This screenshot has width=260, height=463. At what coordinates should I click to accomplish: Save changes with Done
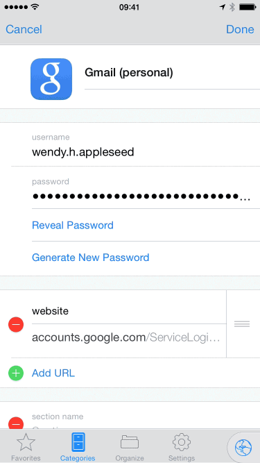pos(240,29)
